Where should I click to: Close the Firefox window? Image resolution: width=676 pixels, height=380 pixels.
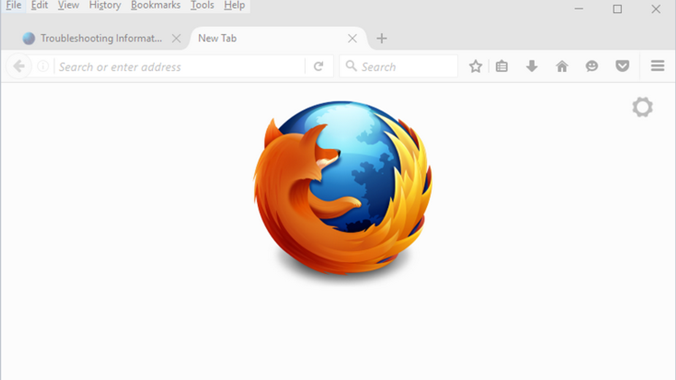click(656, 9)
